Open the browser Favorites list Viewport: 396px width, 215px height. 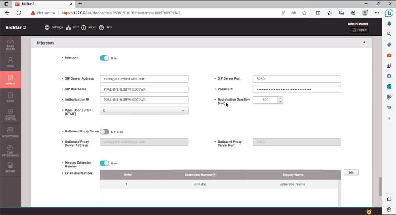click(x=330, y=13)
